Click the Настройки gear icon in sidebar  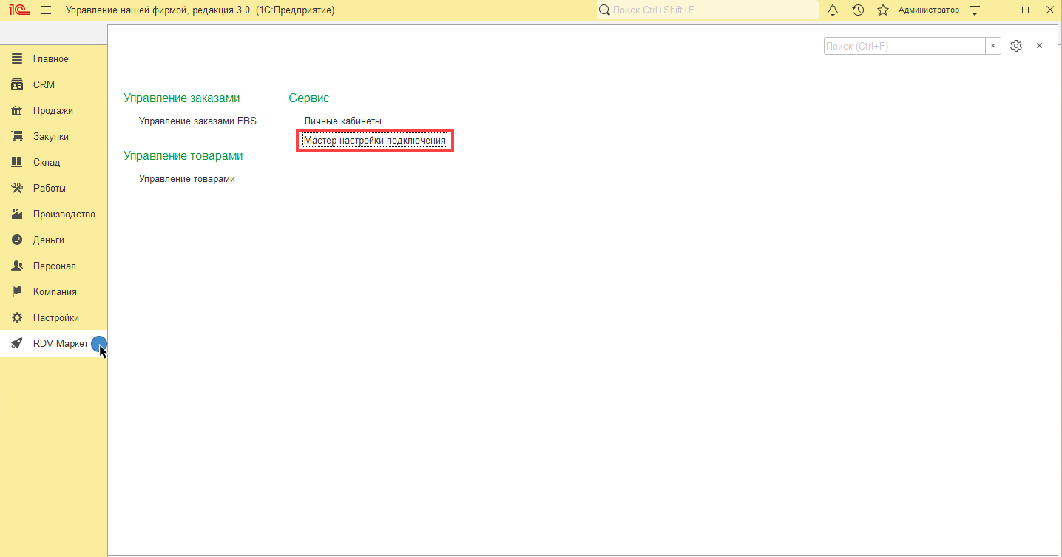pyautogui.click(x=17, y=317)
